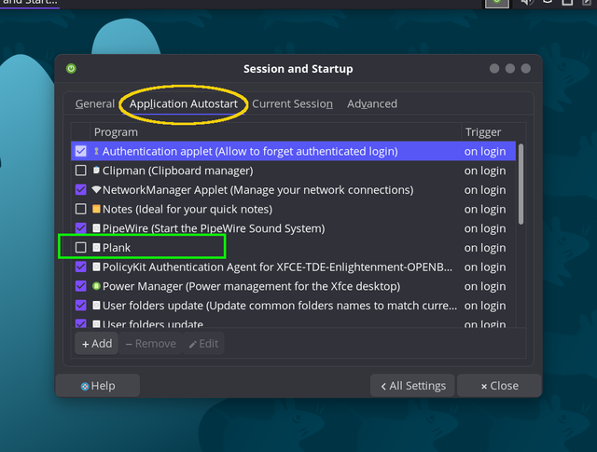Viewport: 597px width, 452px height.
Task: Click the autostart list vertical scrollbar
Action: click(x=521, y=185)
